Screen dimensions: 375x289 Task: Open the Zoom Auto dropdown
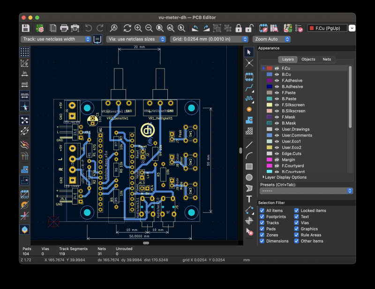(271, 39)
